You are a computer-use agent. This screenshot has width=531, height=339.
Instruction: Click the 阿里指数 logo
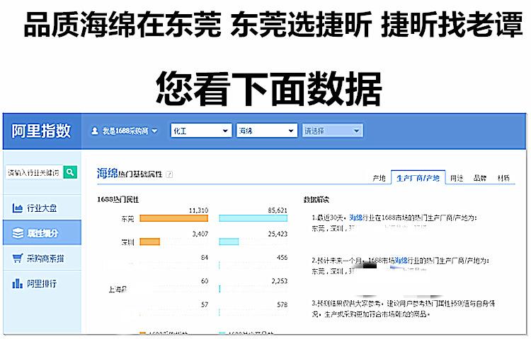coord(41,131)
